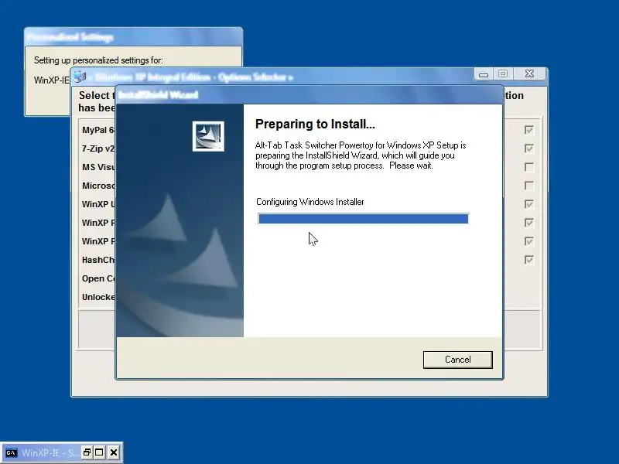Click the Preparing to Install heading
This screenshot has height=464, width=619.
pos(315,124)
